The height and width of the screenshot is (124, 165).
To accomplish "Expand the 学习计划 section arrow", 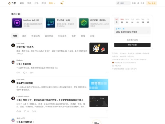I will pos(21,14).
